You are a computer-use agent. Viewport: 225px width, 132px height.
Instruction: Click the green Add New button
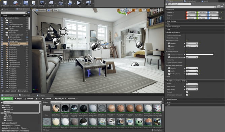click(7, 99)
